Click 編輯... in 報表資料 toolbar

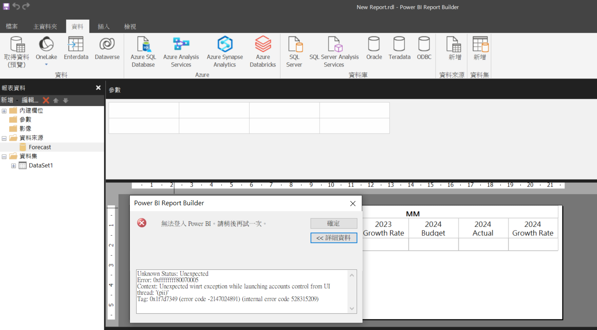pyautogui.click(x=30, y=100)
